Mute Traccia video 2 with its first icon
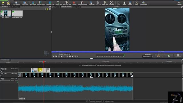 3,69
